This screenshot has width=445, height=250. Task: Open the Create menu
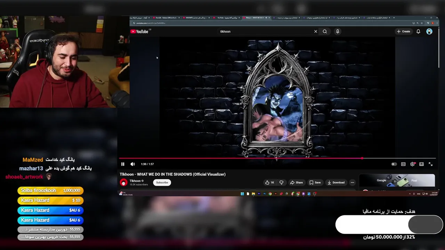tap(404, 32)
